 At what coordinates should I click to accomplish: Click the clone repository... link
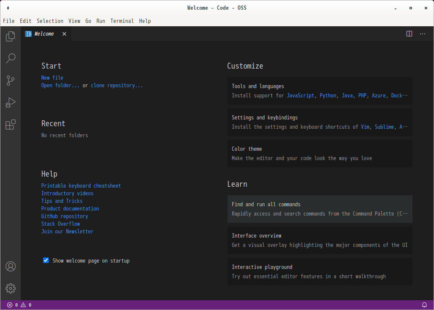pos(117,86)
